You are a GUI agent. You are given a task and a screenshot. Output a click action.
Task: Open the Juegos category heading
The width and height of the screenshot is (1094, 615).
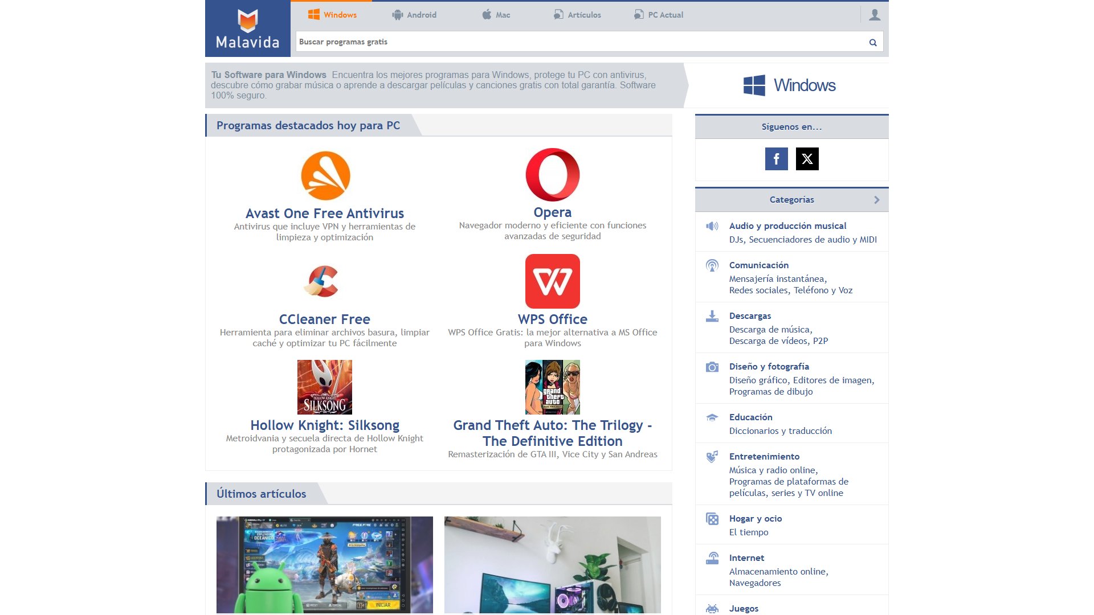click(x=744, y=609)
